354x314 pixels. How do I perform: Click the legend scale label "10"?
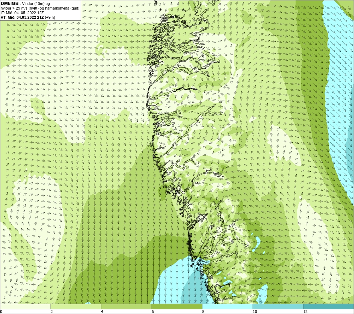[255, 312]
